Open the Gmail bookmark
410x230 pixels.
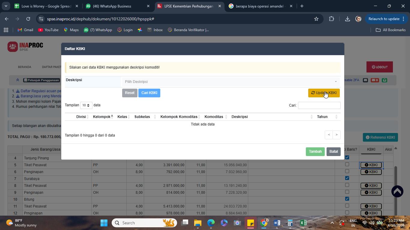pos(25,30)
